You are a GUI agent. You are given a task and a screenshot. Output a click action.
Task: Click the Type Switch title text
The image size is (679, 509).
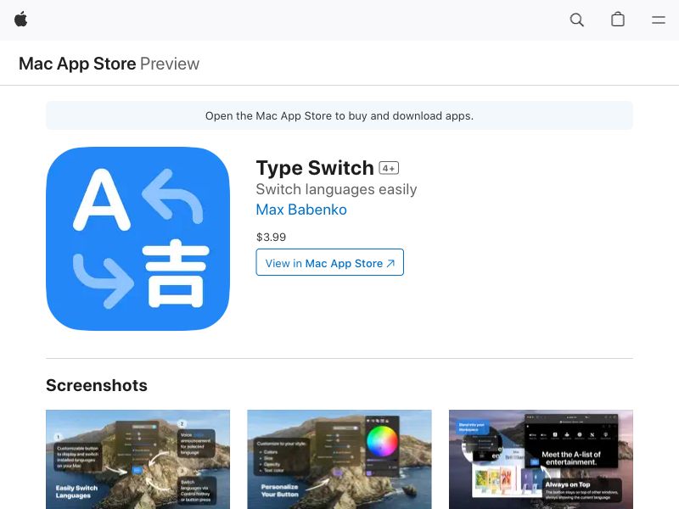[315, 168]
